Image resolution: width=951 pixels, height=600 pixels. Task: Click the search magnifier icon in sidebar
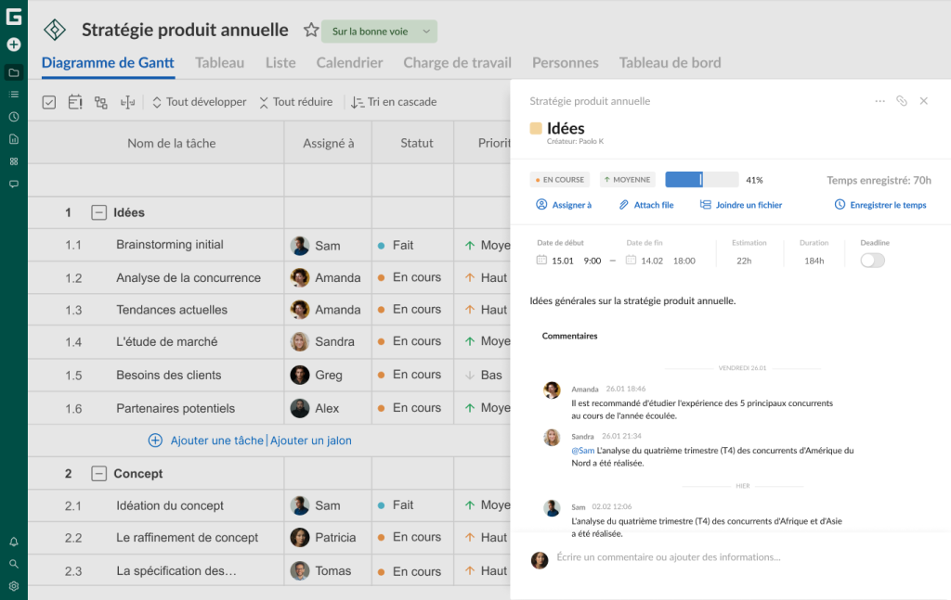pos(13,564)
